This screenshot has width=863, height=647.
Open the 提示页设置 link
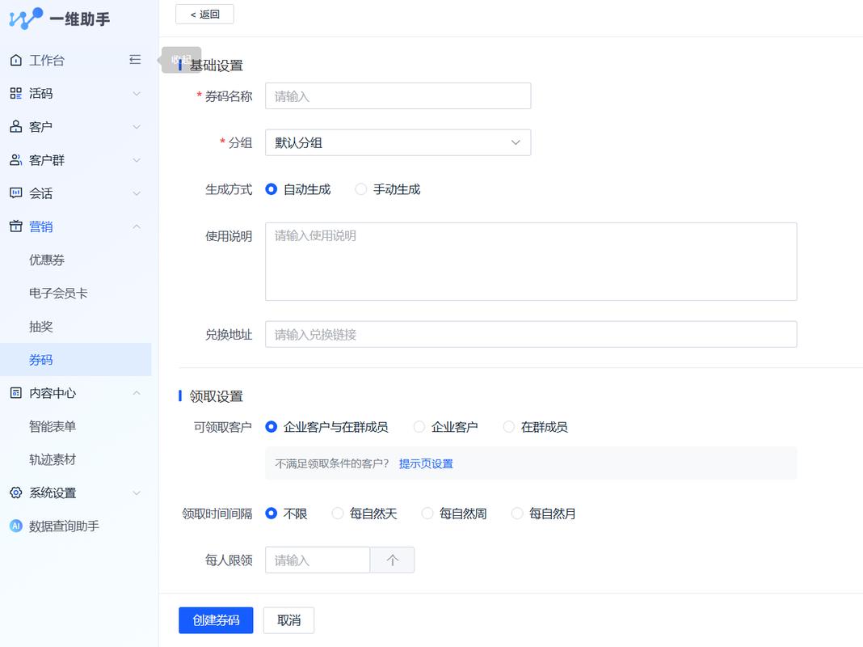click(426, 463)
